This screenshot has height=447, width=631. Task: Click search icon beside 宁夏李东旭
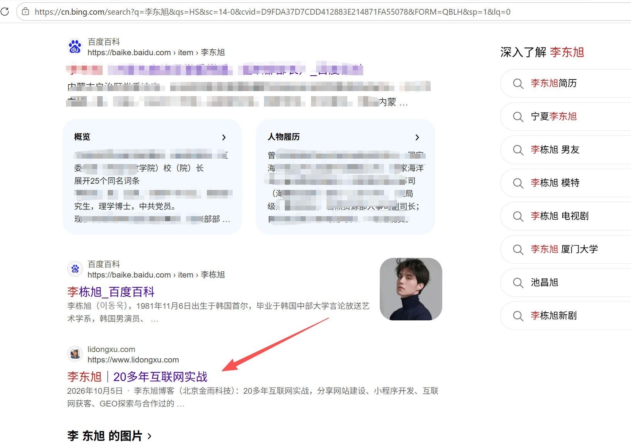(518, 117)
